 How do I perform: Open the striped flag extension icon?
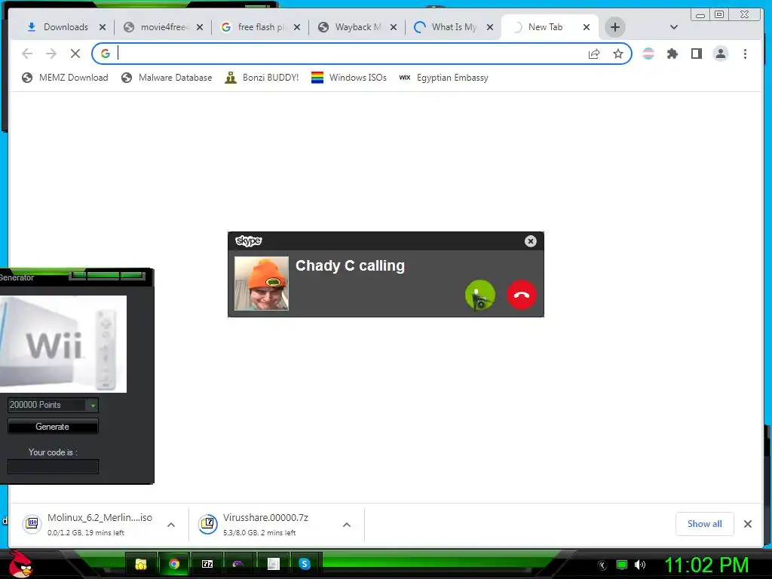click(648, 54)
